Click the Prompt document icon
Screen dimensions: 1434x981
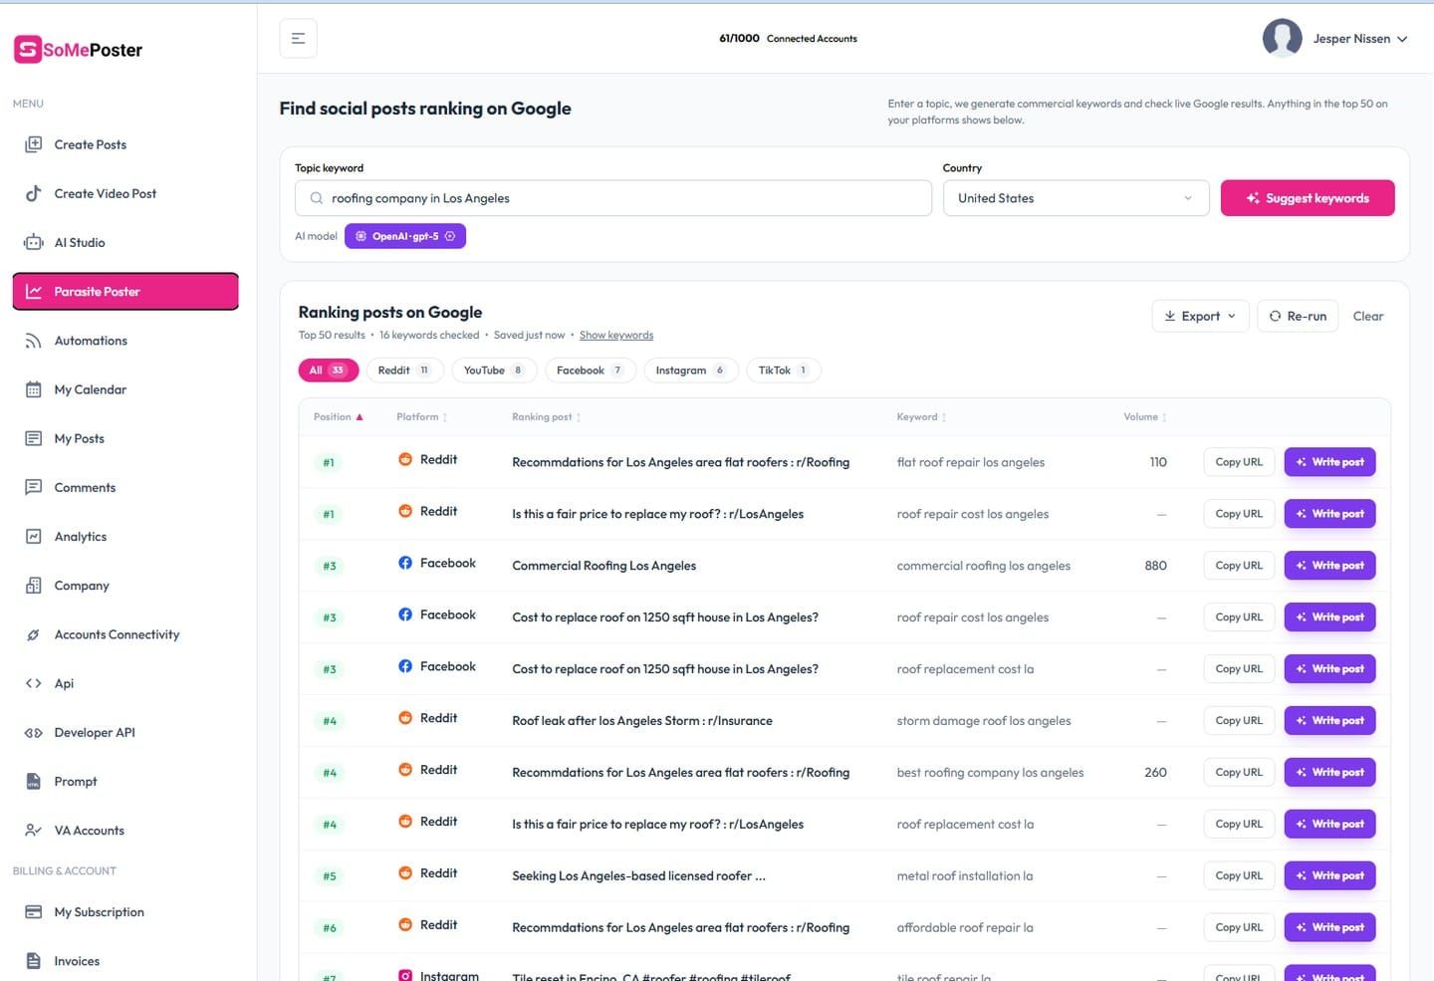tap(34, 781)
